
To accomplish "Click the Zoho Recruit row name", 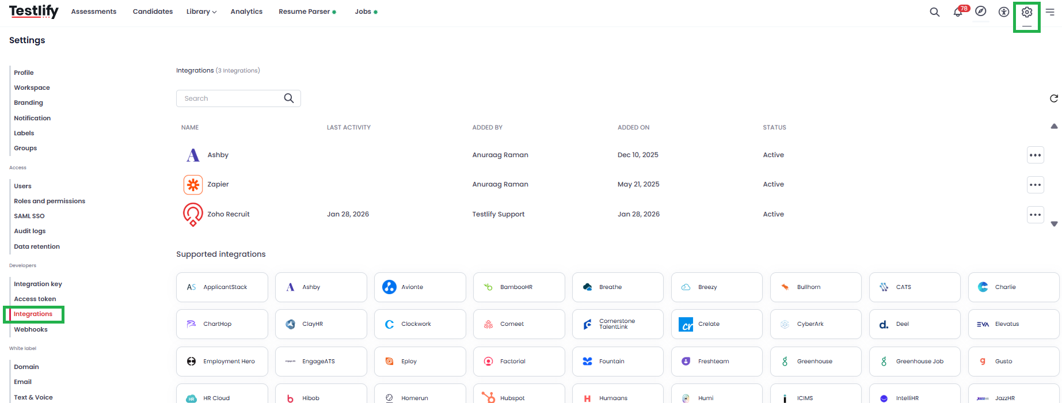I will [229, 214].
